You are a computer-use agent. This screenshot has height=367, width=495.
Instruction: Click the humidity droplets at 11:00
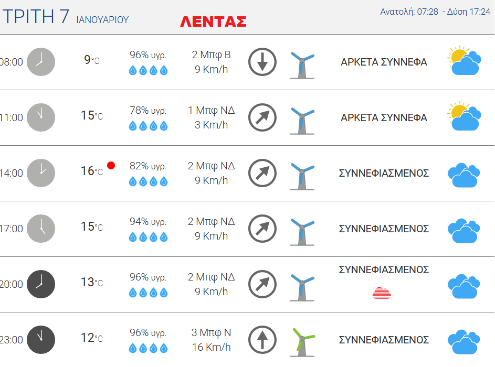pyautogui.click(x=148, y=126)
